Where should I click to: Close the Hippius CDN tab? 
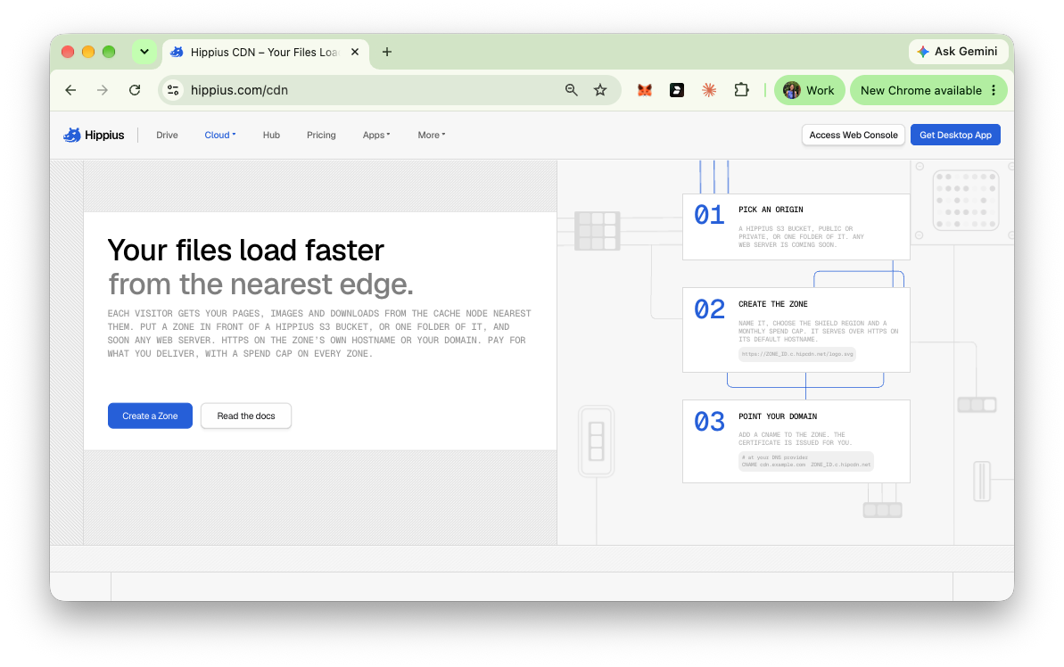click(x=355, y=53)
